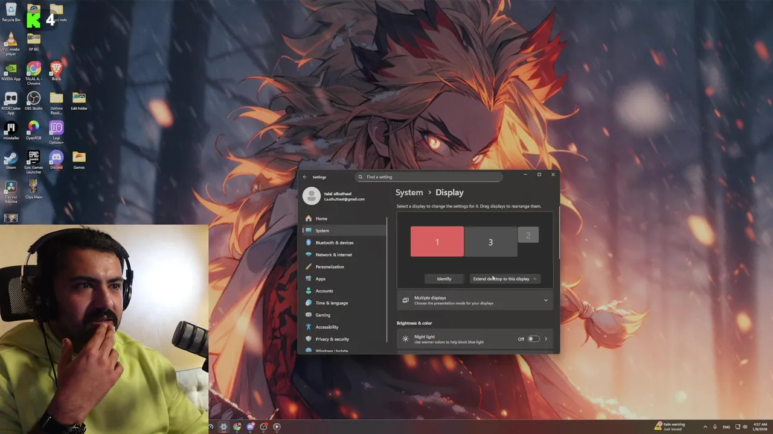Open Chrome icon in taskbar
Image resolution: width=773 pixels, height=434 pixels.
[x=237, y=427]
